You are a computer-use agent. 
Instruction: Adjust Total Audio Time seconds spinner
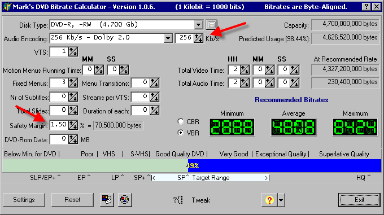coord(294,83)
